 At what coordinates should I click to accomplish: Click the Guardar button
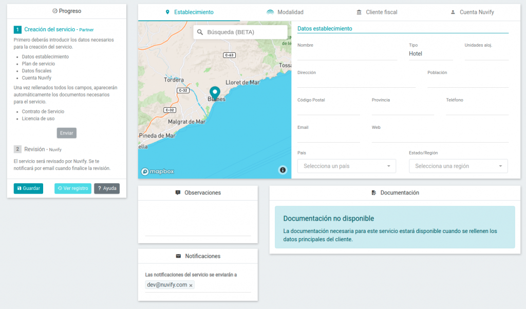coord(29,188)
